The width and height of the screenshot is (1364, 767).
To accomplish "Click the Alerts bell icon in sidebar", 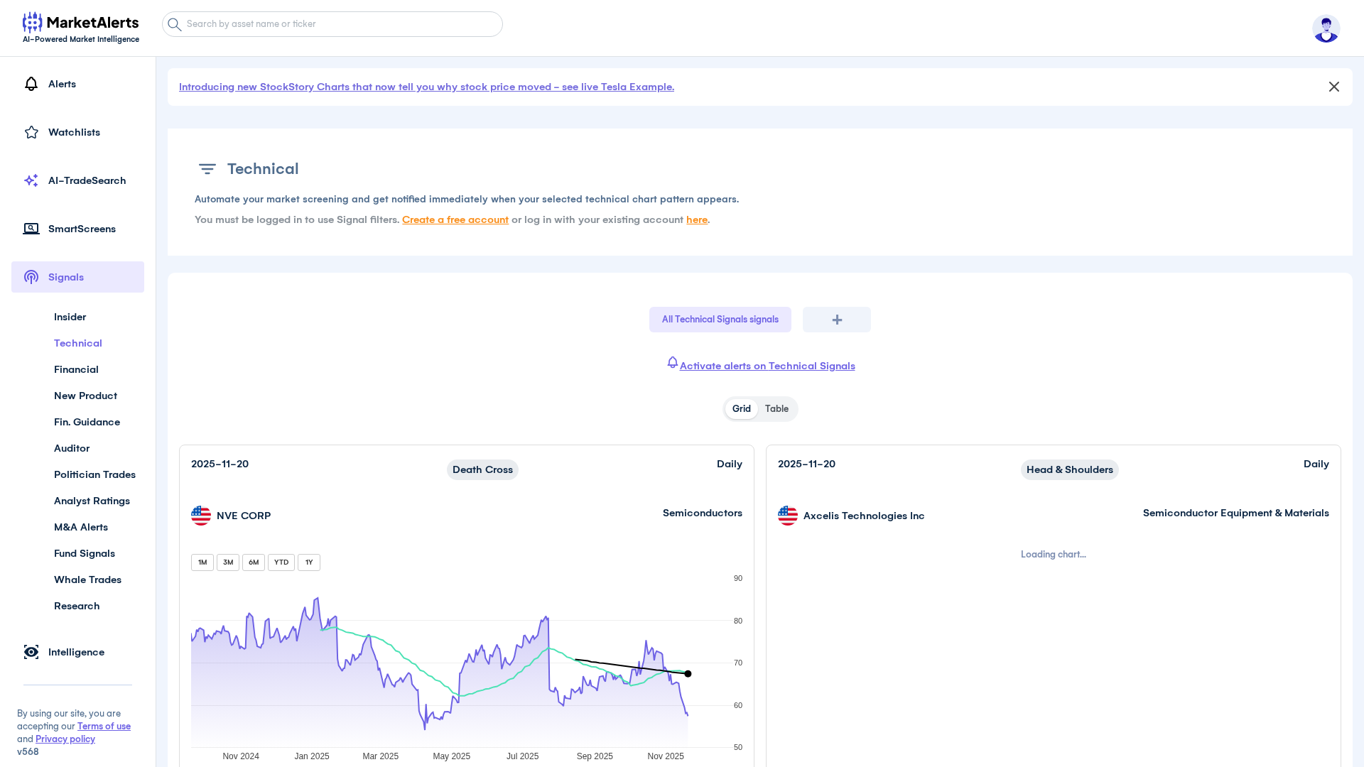I will pos(31,84).
